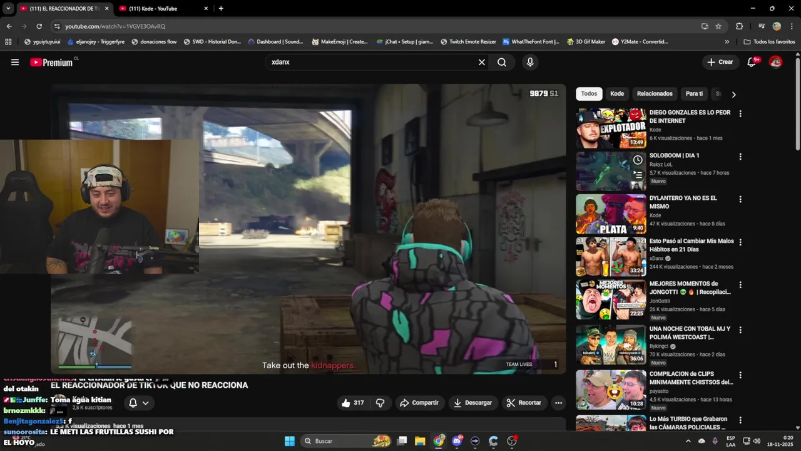Go back in browser history
The height and width of the screenshot is (451, 801).
[x=9, y=26]
